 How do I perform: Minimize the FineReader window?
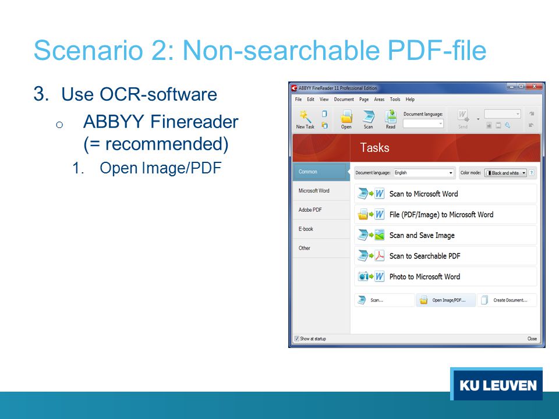point(512,87)
